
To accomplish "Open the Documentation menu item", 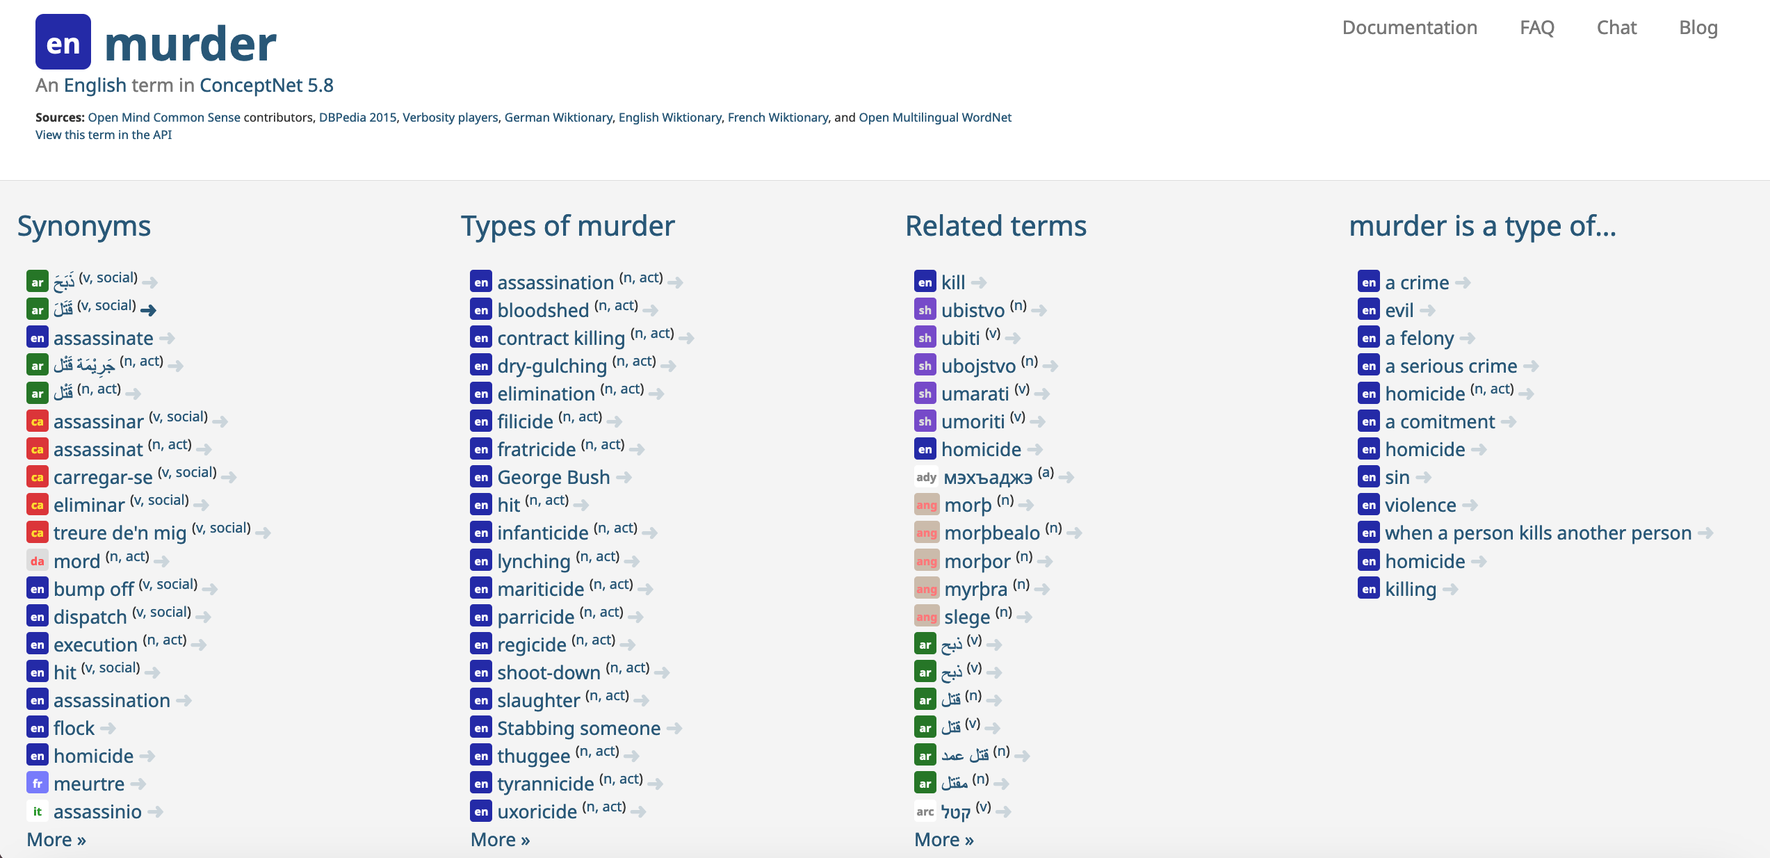I will (1409, 28).
